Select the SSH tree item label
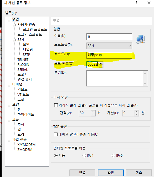 (21, 40)
